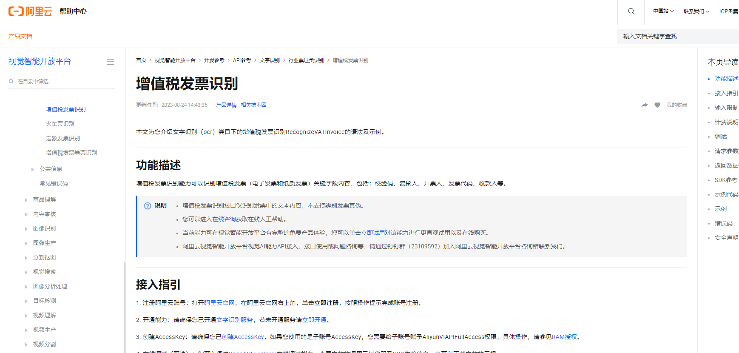
Task: Open the RAM授权 link
Action: [x=564, y=337]
